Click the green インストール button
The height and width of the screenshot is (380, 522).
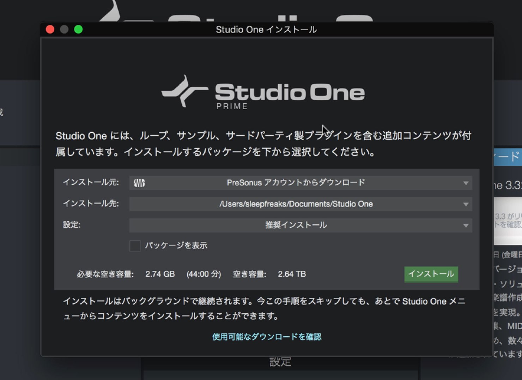pyautogui.click(x=431, y=274)
